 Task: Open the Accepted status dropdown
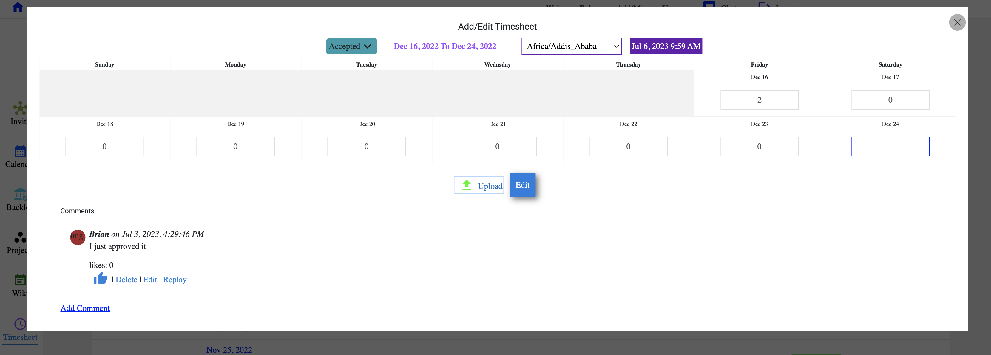tap(351, 46)
